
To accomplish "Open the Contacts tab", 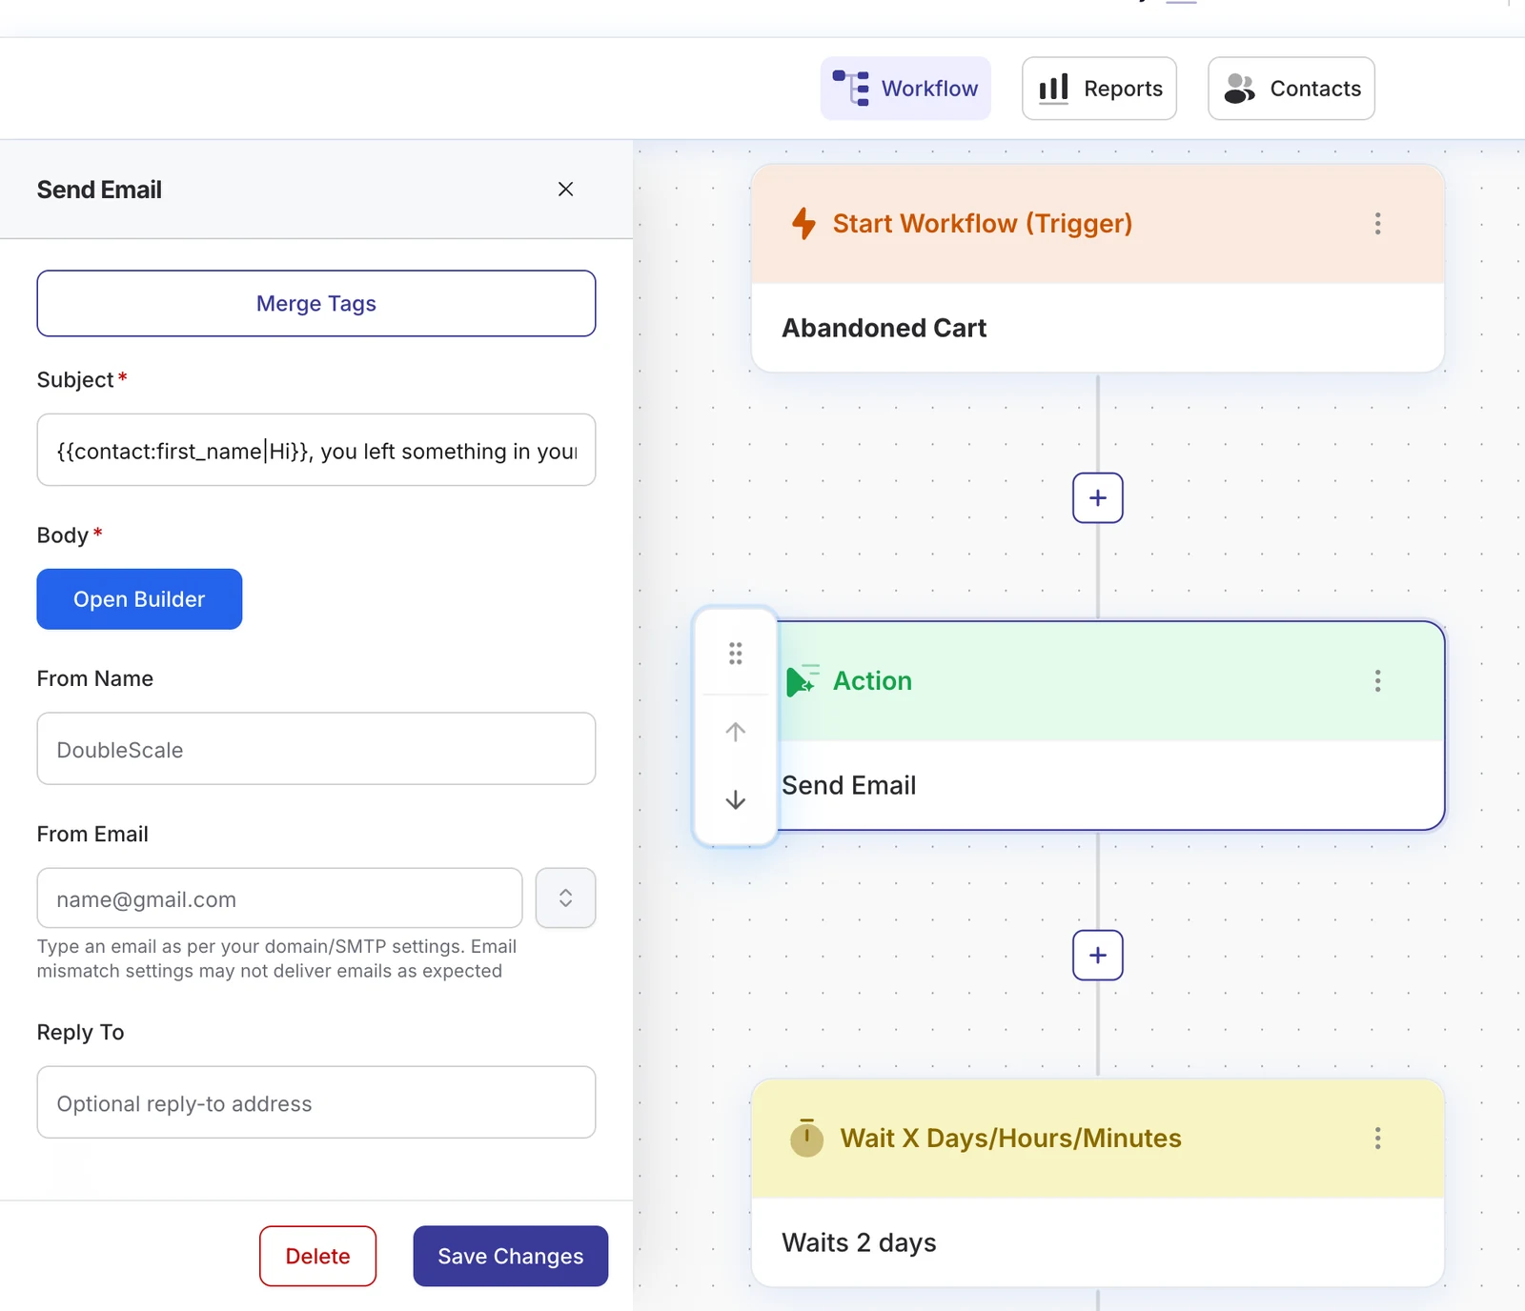I will tap(1291, 89).
